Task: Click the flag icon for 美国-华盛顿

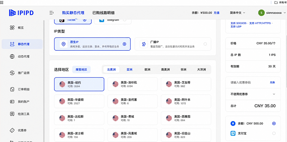Action: tap(62, 101)
